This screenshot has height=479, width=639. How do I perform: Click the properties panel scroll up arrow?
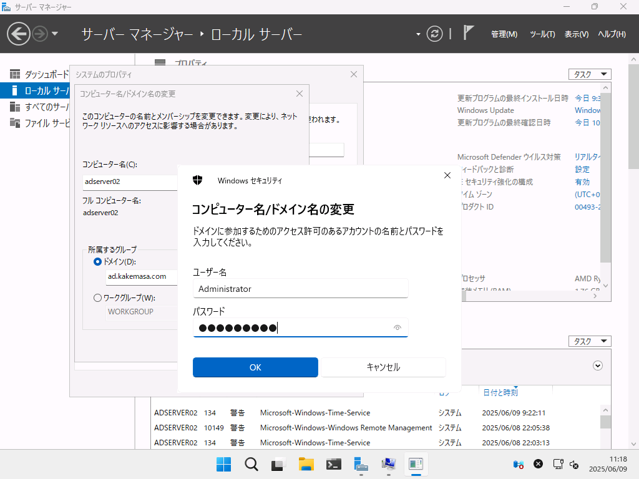pyautogui.click(x=605, y=87)
